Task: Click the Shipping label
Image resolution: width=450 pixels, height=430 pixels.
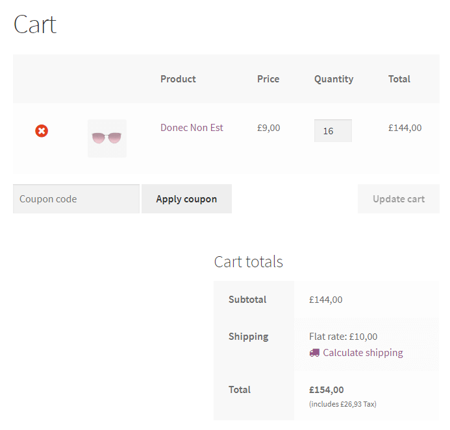Action: 249,337
